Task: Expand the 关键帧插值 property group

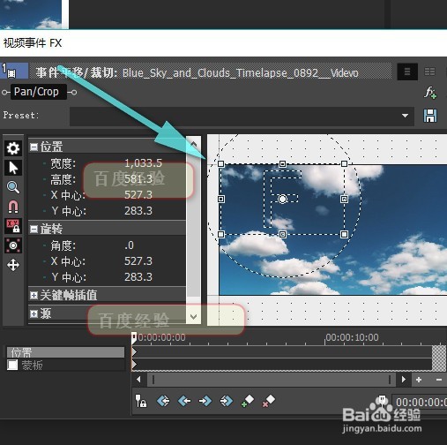Action: point(34,295)
